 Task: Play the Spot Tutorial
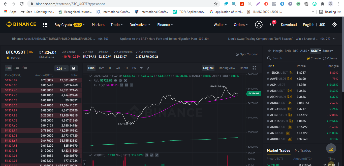click(x=246, y=54)
